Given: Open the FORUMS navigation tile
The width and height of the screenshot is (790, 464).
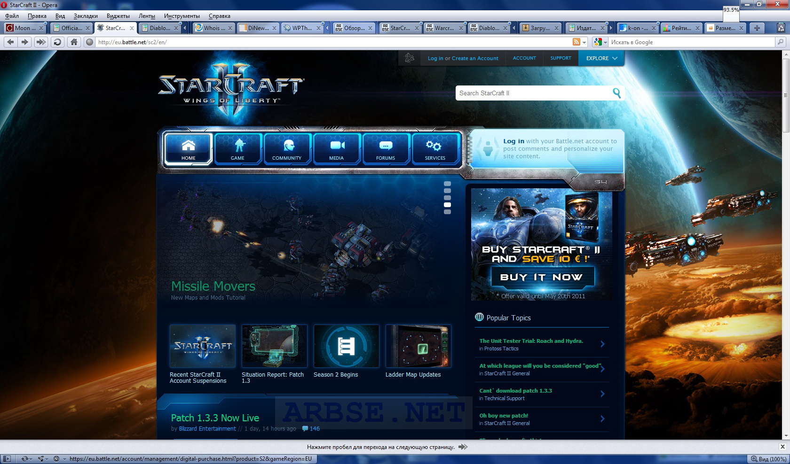Looking at the screenshot, I should [386, 149].
